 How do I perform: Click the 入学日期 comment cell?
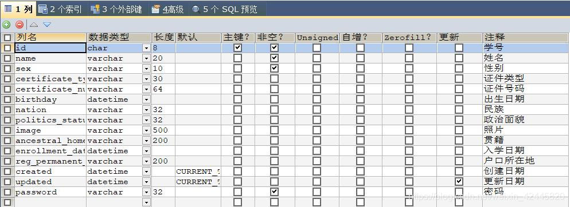click(x=525, y=151)
